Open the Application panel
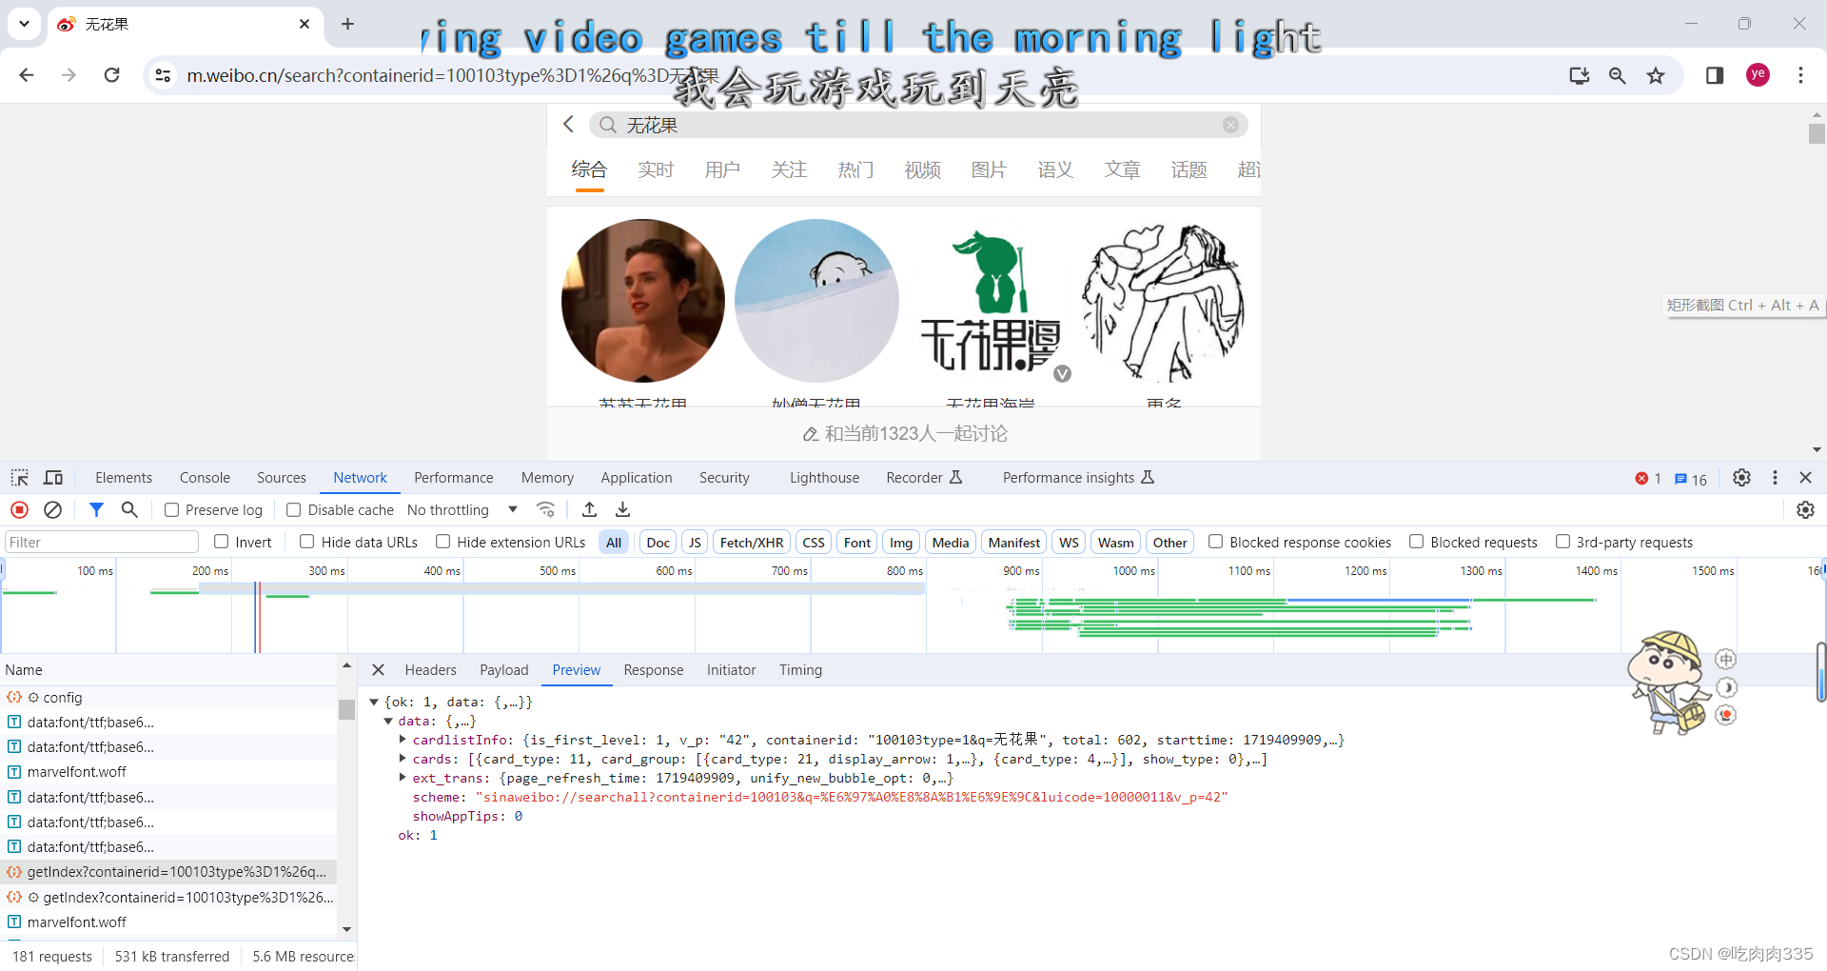The height and width of the screenshot is (971, 1827). pos(637,478)
